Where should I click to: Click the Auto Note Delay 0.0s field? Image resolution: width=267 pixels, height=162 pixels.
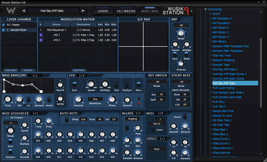coord(83,119)
